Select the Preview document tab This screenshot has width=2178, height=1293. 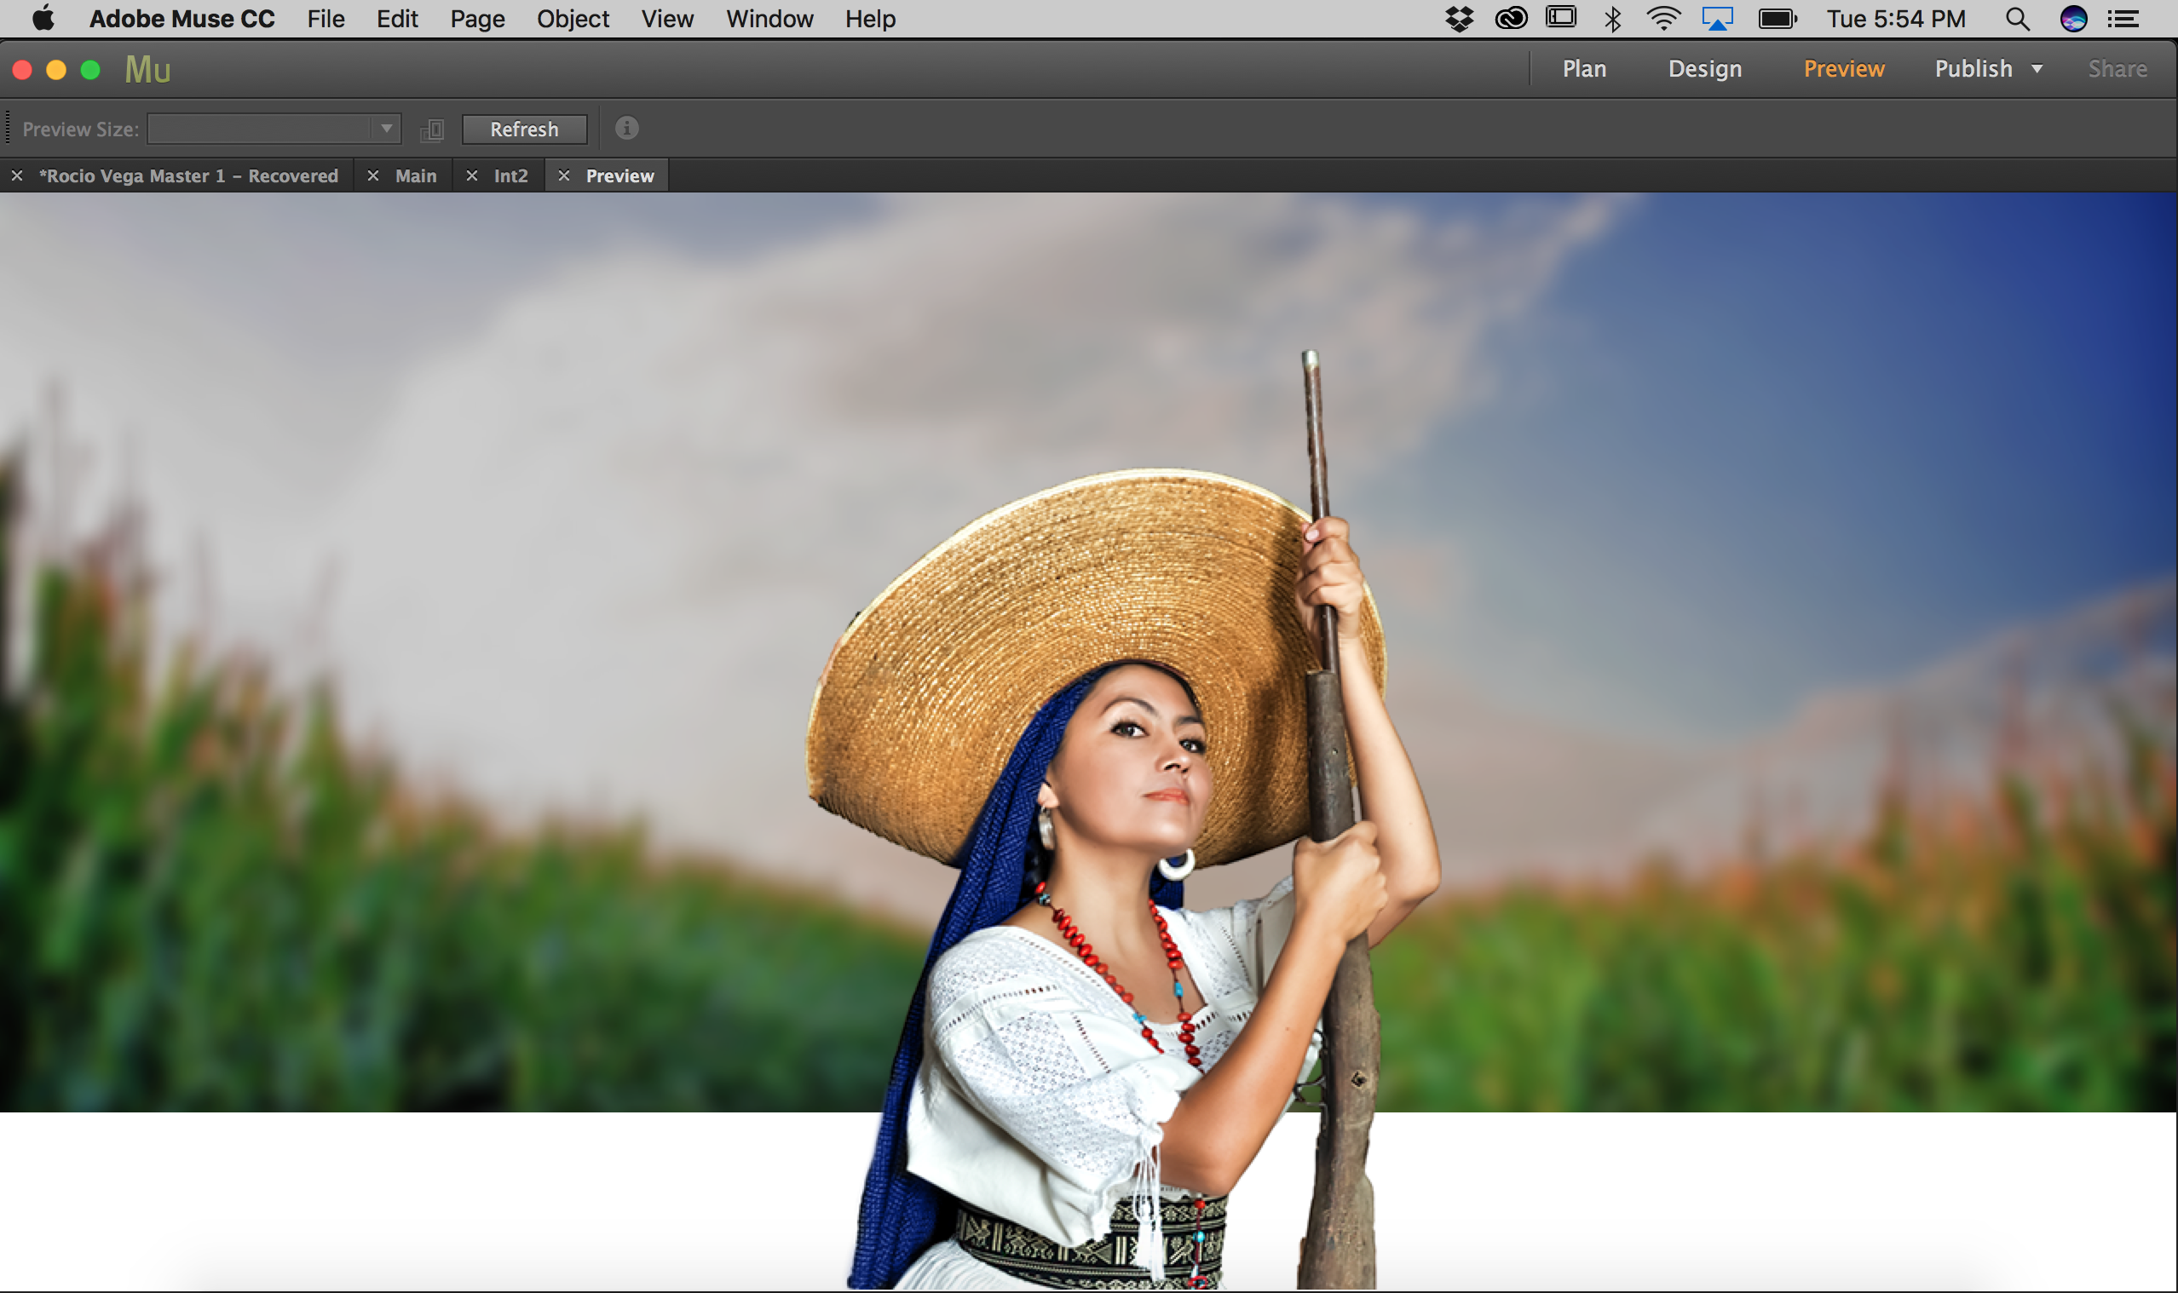[619, 176]
